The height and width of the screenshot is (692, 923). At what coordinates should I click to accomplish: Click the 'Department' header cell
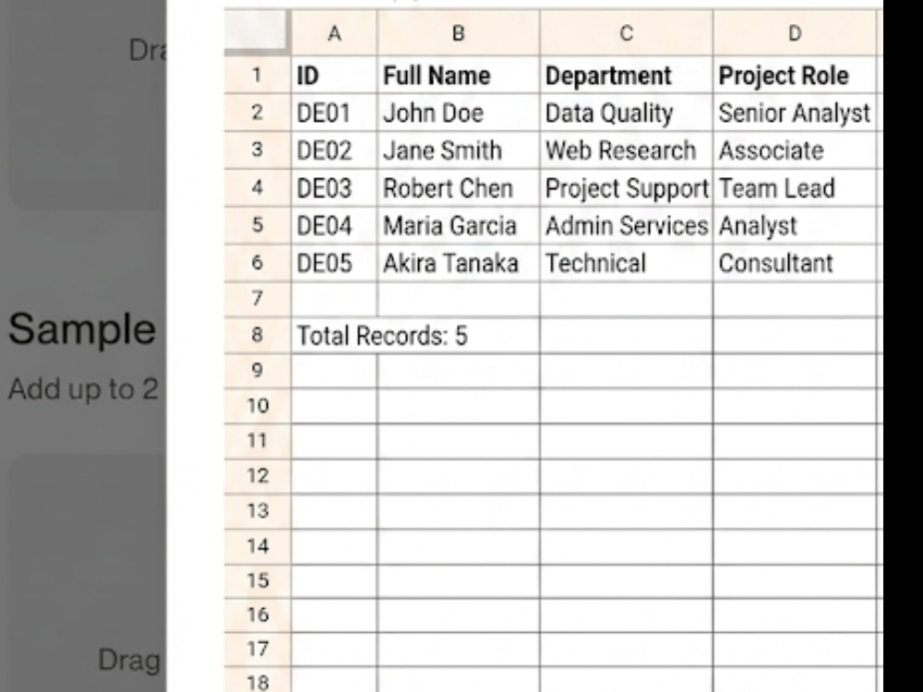point(626,76)
